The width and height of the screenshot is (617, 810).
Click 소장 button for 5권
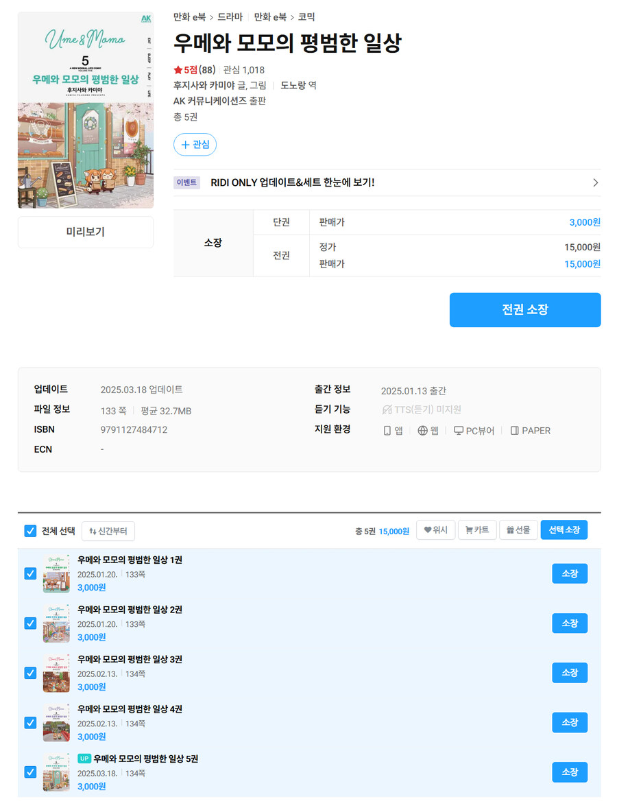tap(570, 772)
